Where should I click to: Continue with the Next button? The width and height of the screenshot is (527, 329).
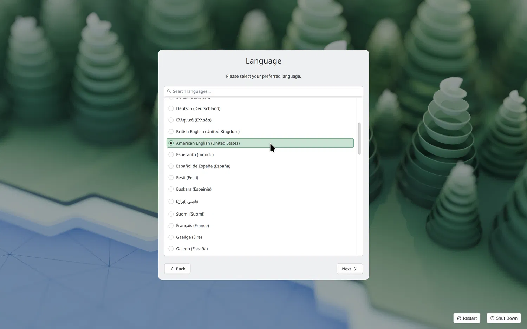tap(350, 269)
